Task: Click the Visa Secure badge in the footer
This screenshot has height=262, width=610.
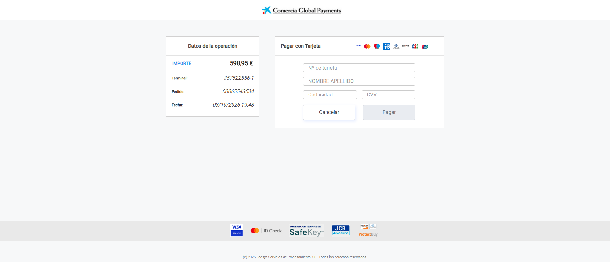Action: [x=237, y=230]
